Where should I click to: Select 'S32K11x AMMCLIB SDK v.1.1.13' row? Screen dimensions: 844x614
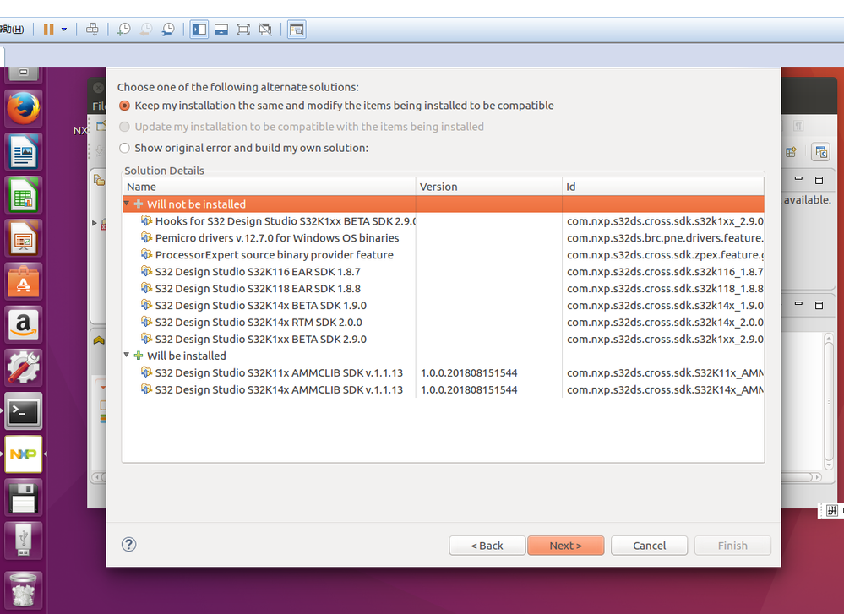point(444,372)
